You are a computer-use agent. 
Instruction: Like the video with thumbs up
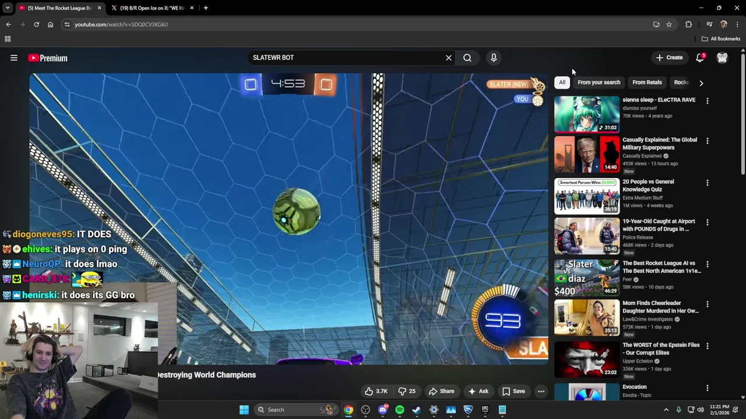376,391
